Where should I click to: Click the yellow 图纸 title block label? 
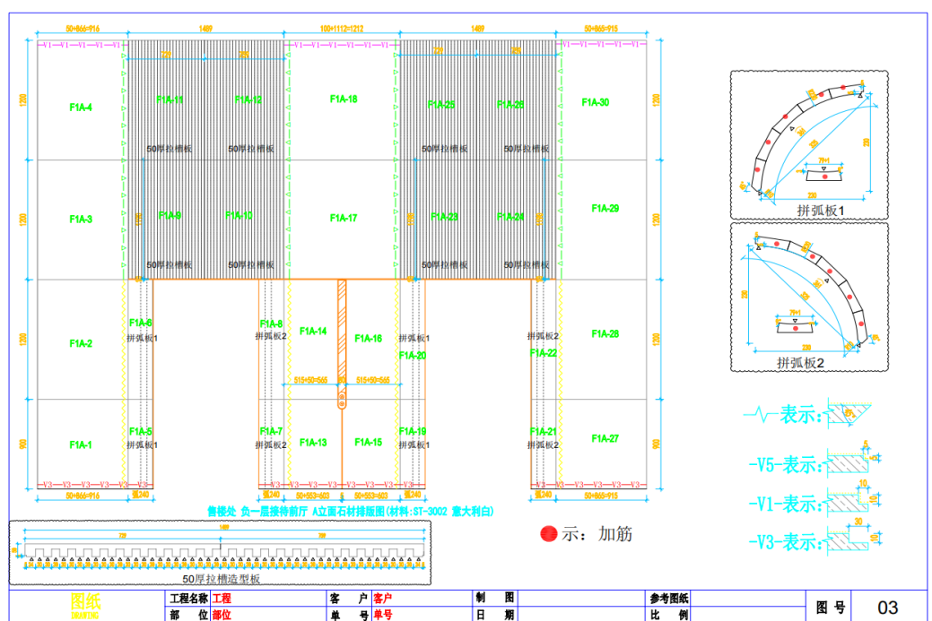[x=86, y=602]
